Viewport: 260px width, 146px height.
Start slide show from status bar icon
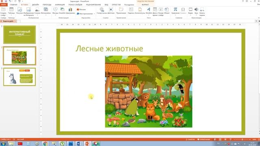[230, 140]
